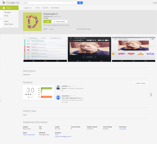The image size is (157, 144).
Task: Open the Dubsmash 2 app icon image
Action: [x=32, y=22]
